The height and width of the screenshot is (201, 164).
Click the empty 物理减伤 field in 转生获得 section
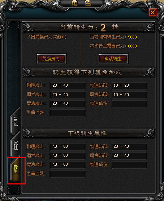click(129, 104)
